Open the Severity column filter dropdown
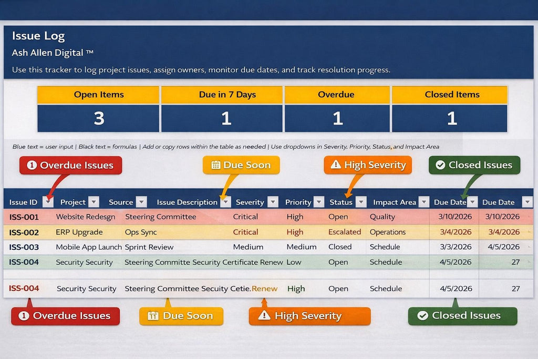The image size is (538, 359). pos(273,202)
